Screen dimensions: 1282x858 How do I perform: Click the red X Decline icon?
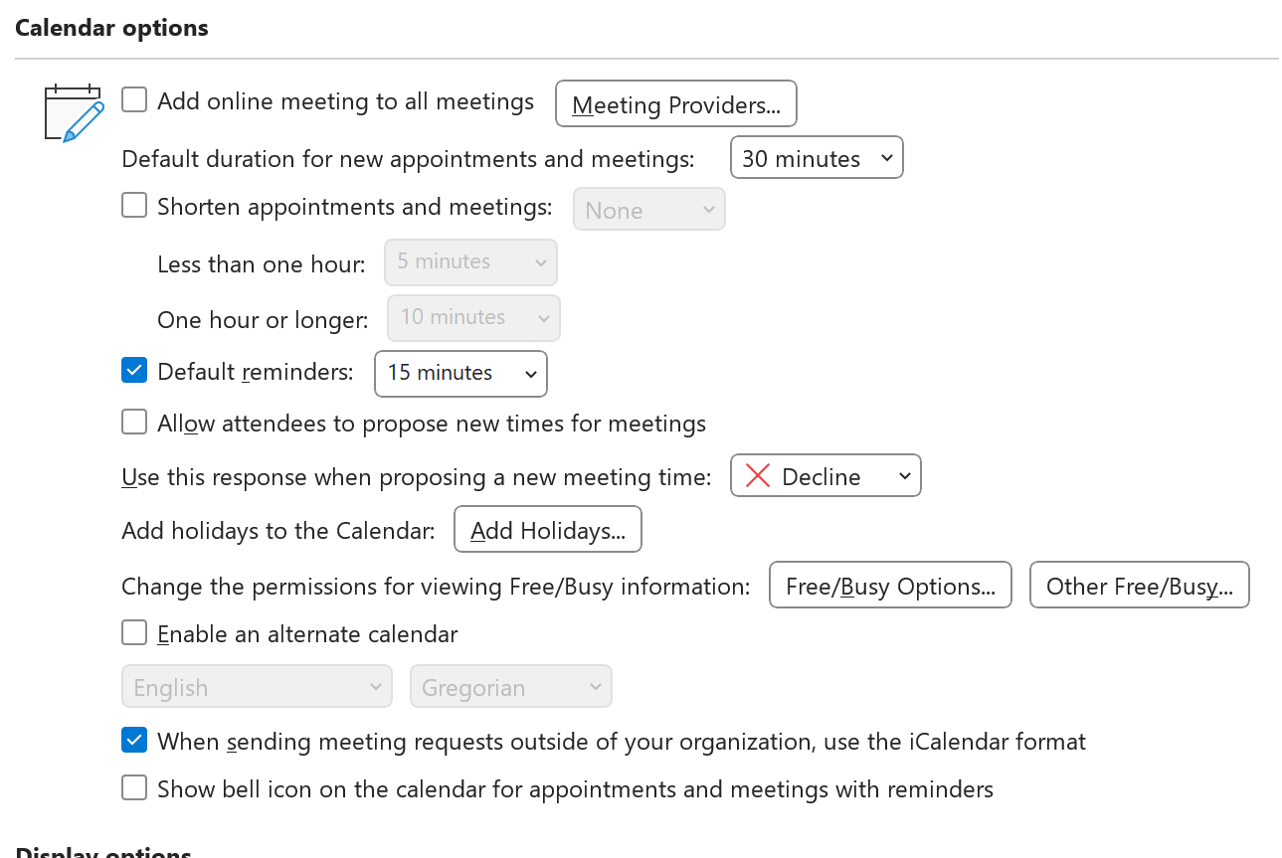point(757,475)
